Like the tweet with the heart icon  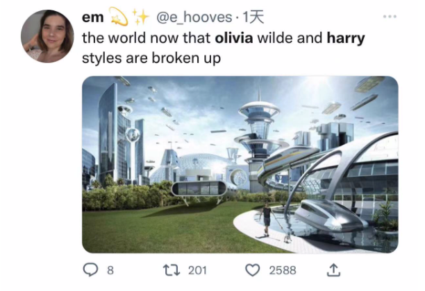[x=252, y=270]
